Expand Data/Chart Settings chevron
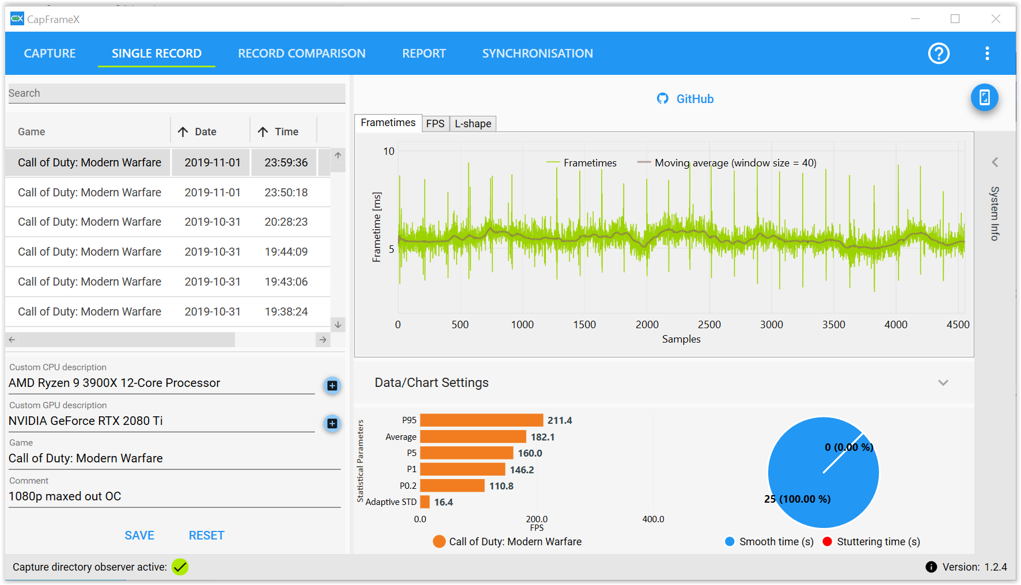Image resolution: width=1021 pixels, height=585 pixels. click(943, 382)
